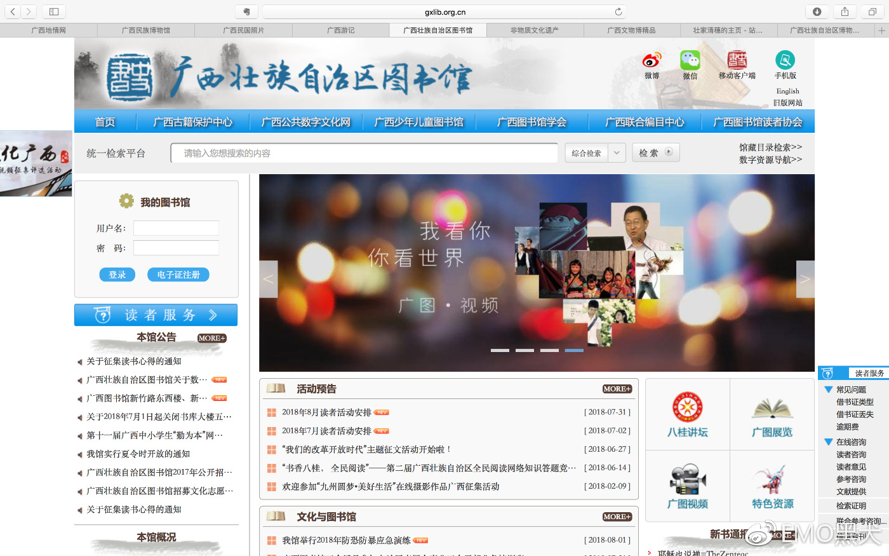Switch to 非物质文化遗产 tab
The image size is (889, 556).
pyautogui.click(x=535, y=30)
